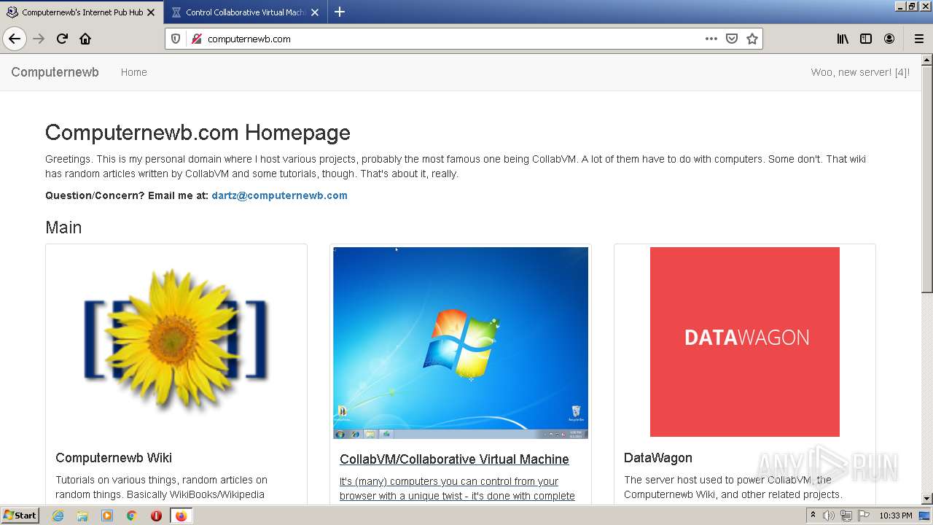Open Windows Media Player taskbar icon

tap(107, 516)
